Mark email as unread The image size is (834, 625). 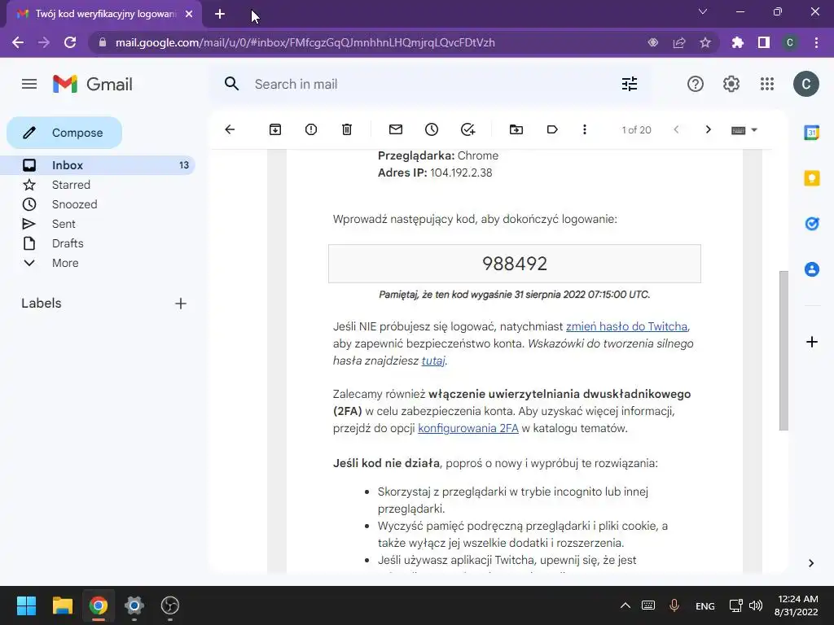point(396,129)
